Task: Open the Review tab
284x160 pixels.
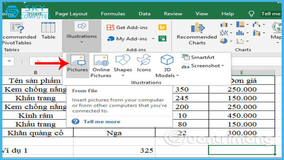Action: [173, 14]
